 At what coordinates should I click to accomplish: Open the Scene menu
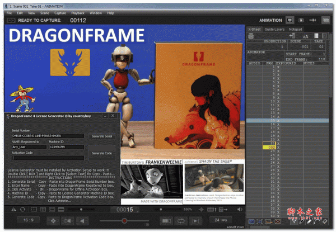point(45,13)
